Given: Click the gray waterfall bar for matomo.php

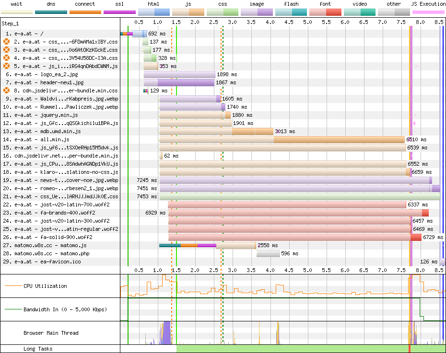Looking at the screenshot, I should 268,253.
